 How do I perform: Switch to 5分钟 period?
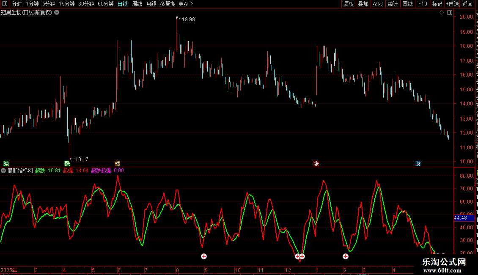[49, 4]
